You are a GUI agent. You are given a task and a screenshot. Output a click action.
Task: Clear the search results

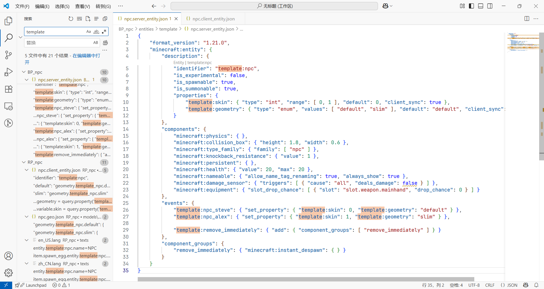coord(79,19)
